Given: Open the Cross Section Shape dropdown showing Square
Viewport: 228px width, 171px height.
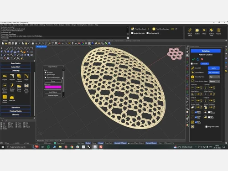Looking at the screenshot, I should coord(214,81).
